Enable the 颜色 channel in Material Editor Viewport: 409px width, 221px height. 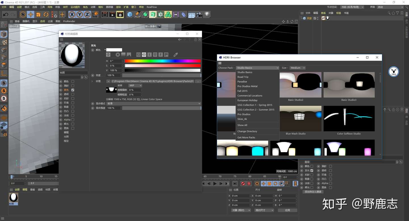[73, 81]
